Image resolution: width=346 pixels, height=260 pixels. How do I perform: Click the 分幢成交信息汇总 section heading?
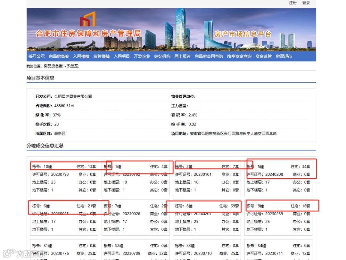point(45,146)
